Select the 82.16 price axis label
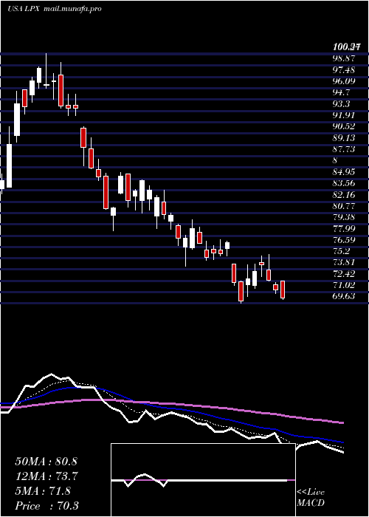Viewport: 369px width, 517px height. (x=344, y=194)
